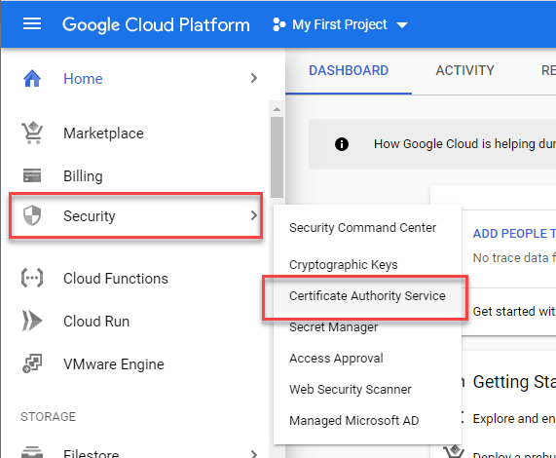The height and width of the screenshot is (458, 556).
Task: Click the Getting Started heading
Action: 514,382
